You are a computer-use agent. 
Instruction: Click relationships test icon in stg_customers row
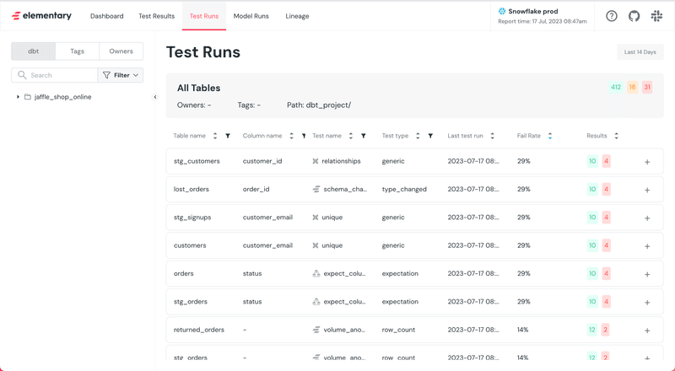click(316, 161)
